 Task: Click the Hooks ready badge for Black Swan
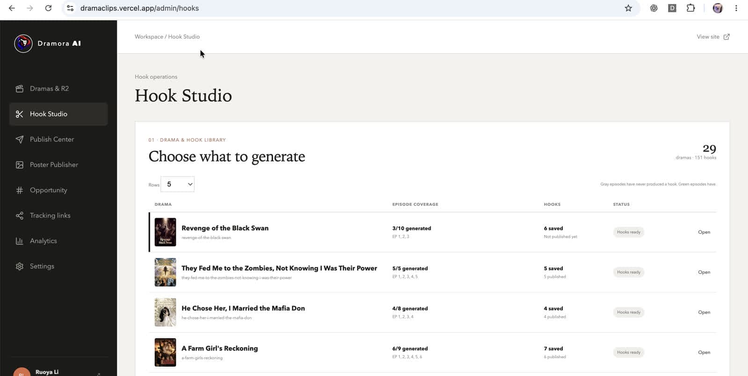click(628, 232)
